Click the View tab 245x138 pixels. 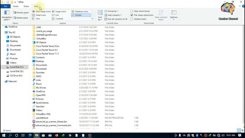36,6
